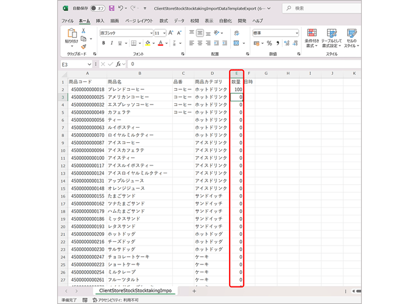
Task: Click decrease indent icon
Action: (216, 43)
